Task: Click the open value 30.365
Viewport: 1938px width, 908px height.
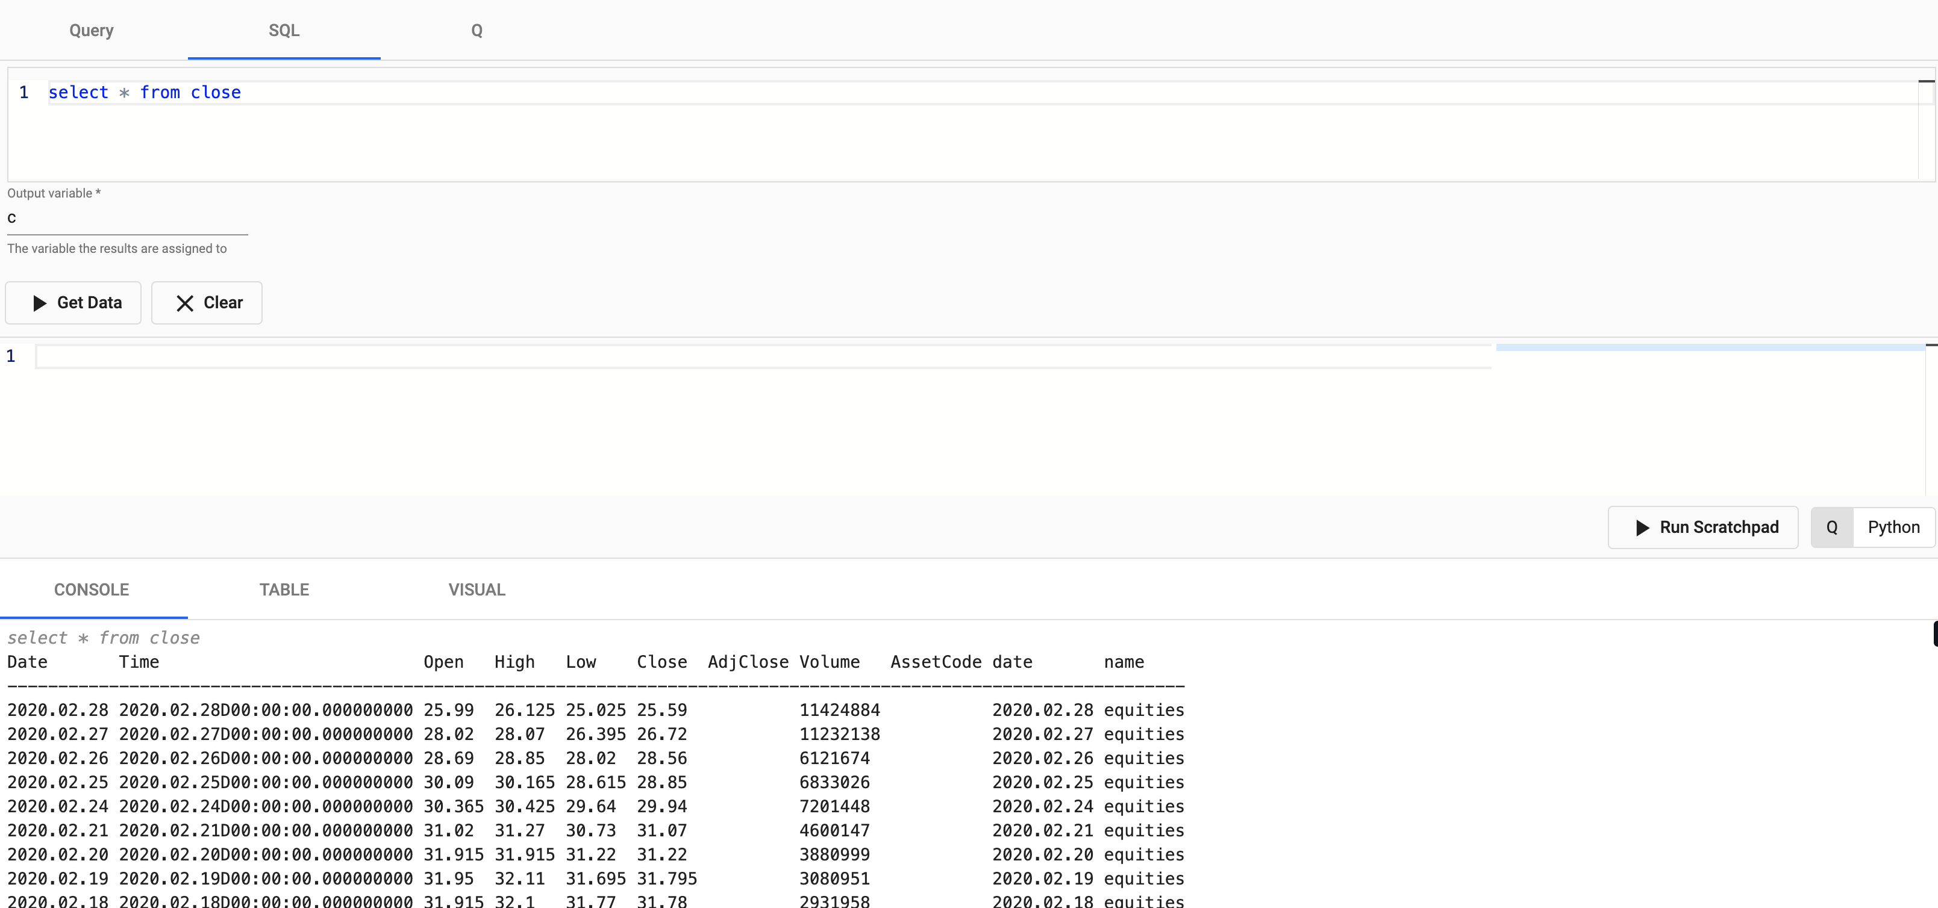Action: [454, 806]
